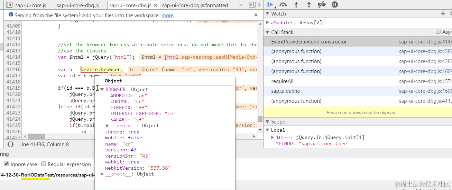The image size is (452, 190).
Task: Switch to the sap-ui-core.js tab
Action: (x=30, y=5)
